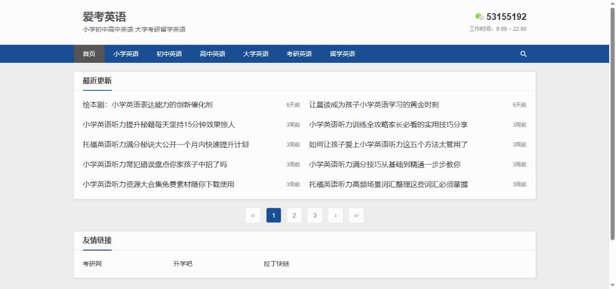
Task: Jump to last page using double-right arrow
Action: pyautogui.click(x=356, y=215)
